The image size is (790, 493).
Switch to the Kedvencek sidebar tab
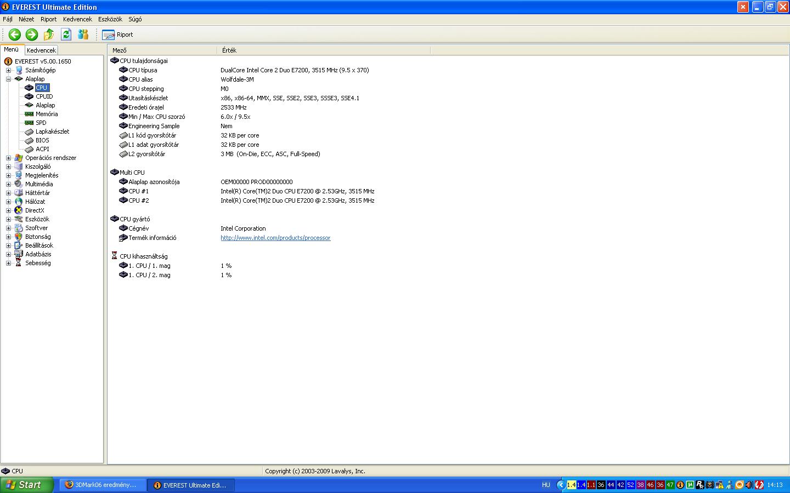[x=41, y=50]
